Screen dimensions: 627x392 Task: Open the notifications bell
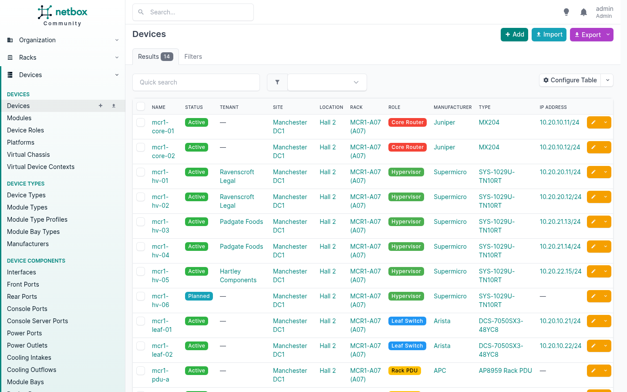tap(583, 12)
